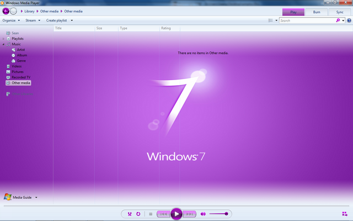Select Playlists in navigation pane

click(18, 39)
